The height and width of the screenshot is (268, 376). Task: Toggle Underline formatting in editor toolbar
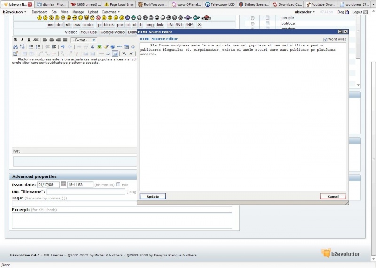tap(29, 40)
